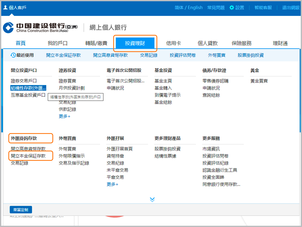Open 投資評估紀錄

point(215,163)
